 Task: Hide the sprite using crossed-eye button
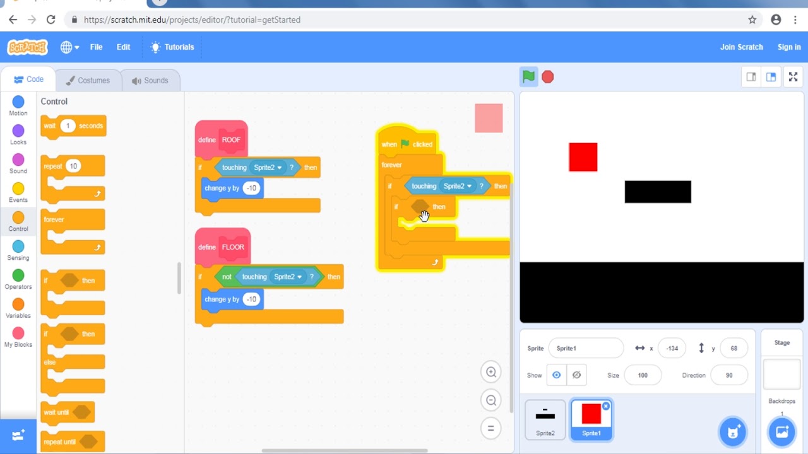point(576,375)
